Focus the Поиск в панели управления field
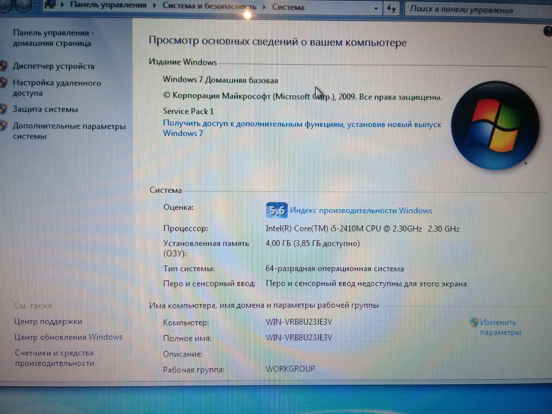The height and width of the screenshot is (414, 552). 478,9
